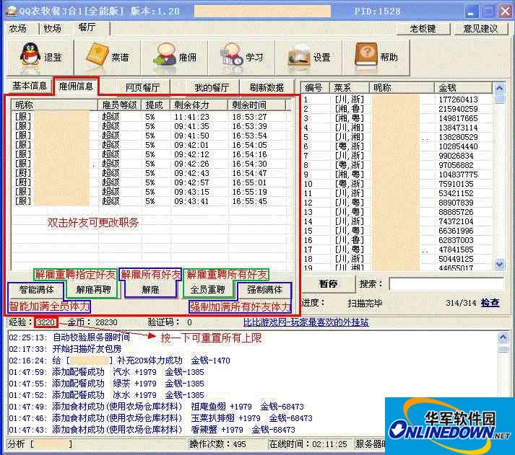
Task: Close the application window
Action: pyautogui.click(x=506, y=12)
